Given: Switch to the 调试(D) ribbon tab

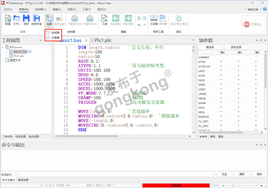Looking at the screenshot, I should pos(102,9).
